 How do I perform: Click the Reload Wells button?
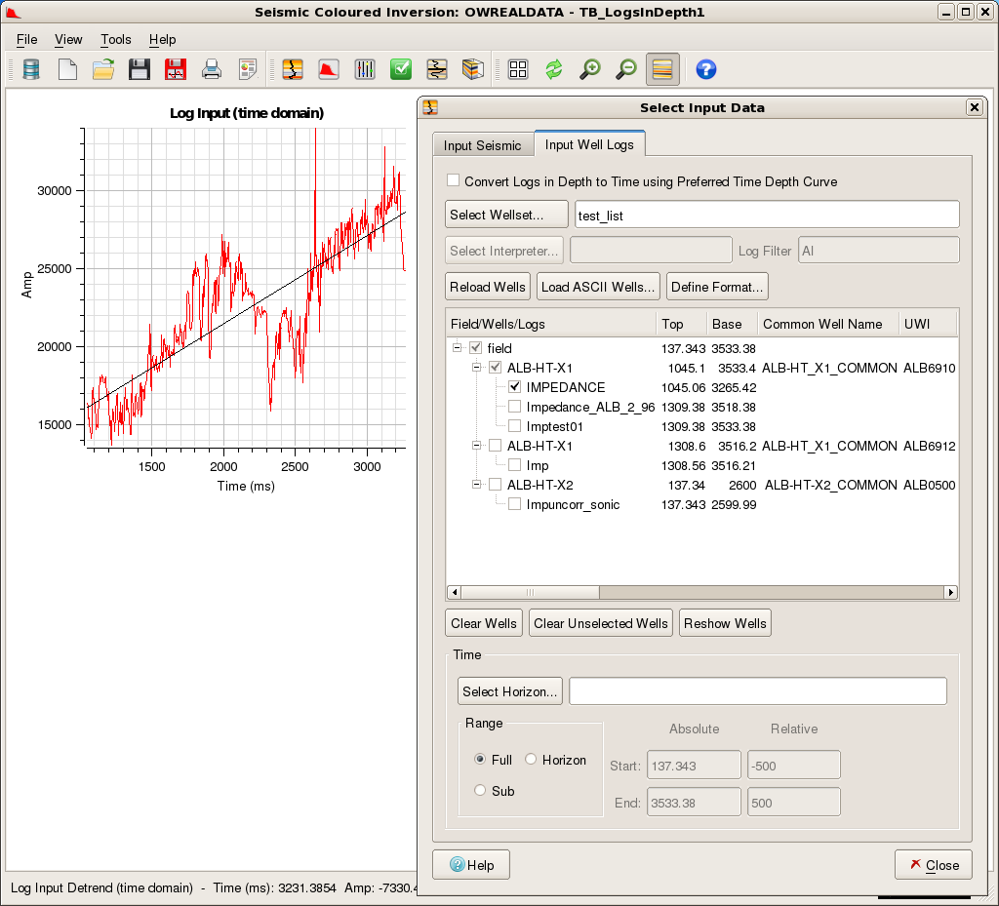coord(488,287)
